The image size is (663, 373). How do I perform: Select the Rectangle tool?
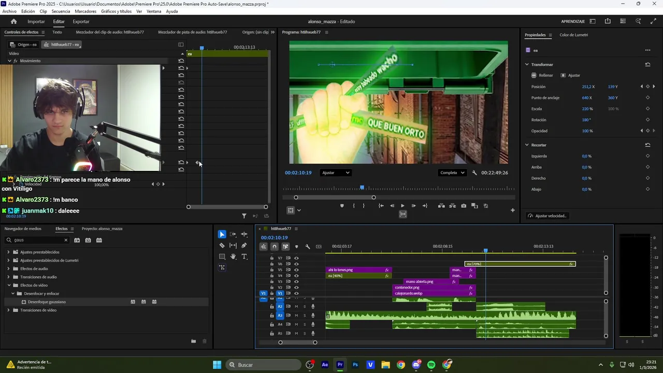pos(222,256)
